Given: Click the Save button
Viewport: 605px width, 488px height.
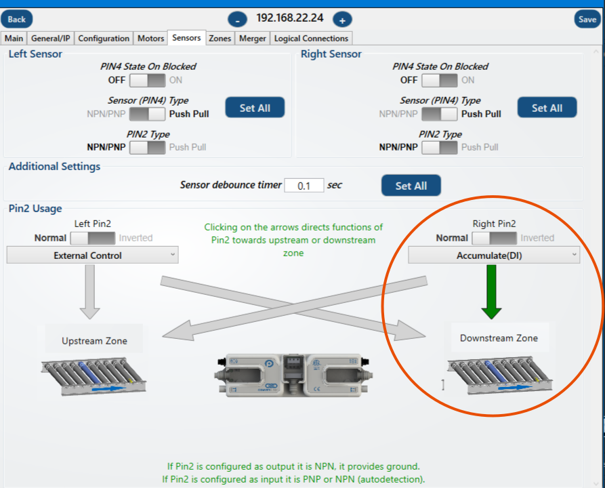Looking at the screenshot, I should [587, 19].
